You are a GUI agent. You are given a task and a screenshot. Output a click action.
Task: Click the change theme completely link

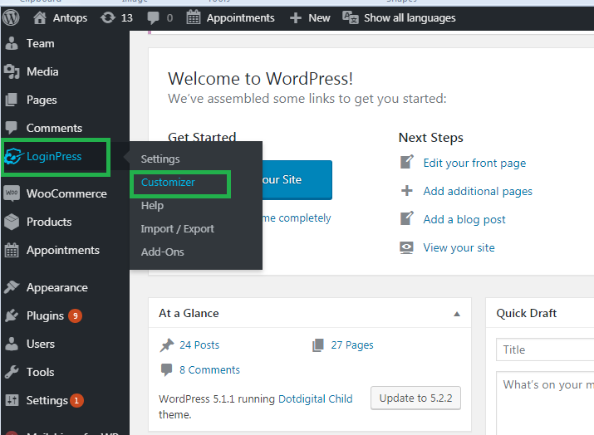tap(297, 218)
